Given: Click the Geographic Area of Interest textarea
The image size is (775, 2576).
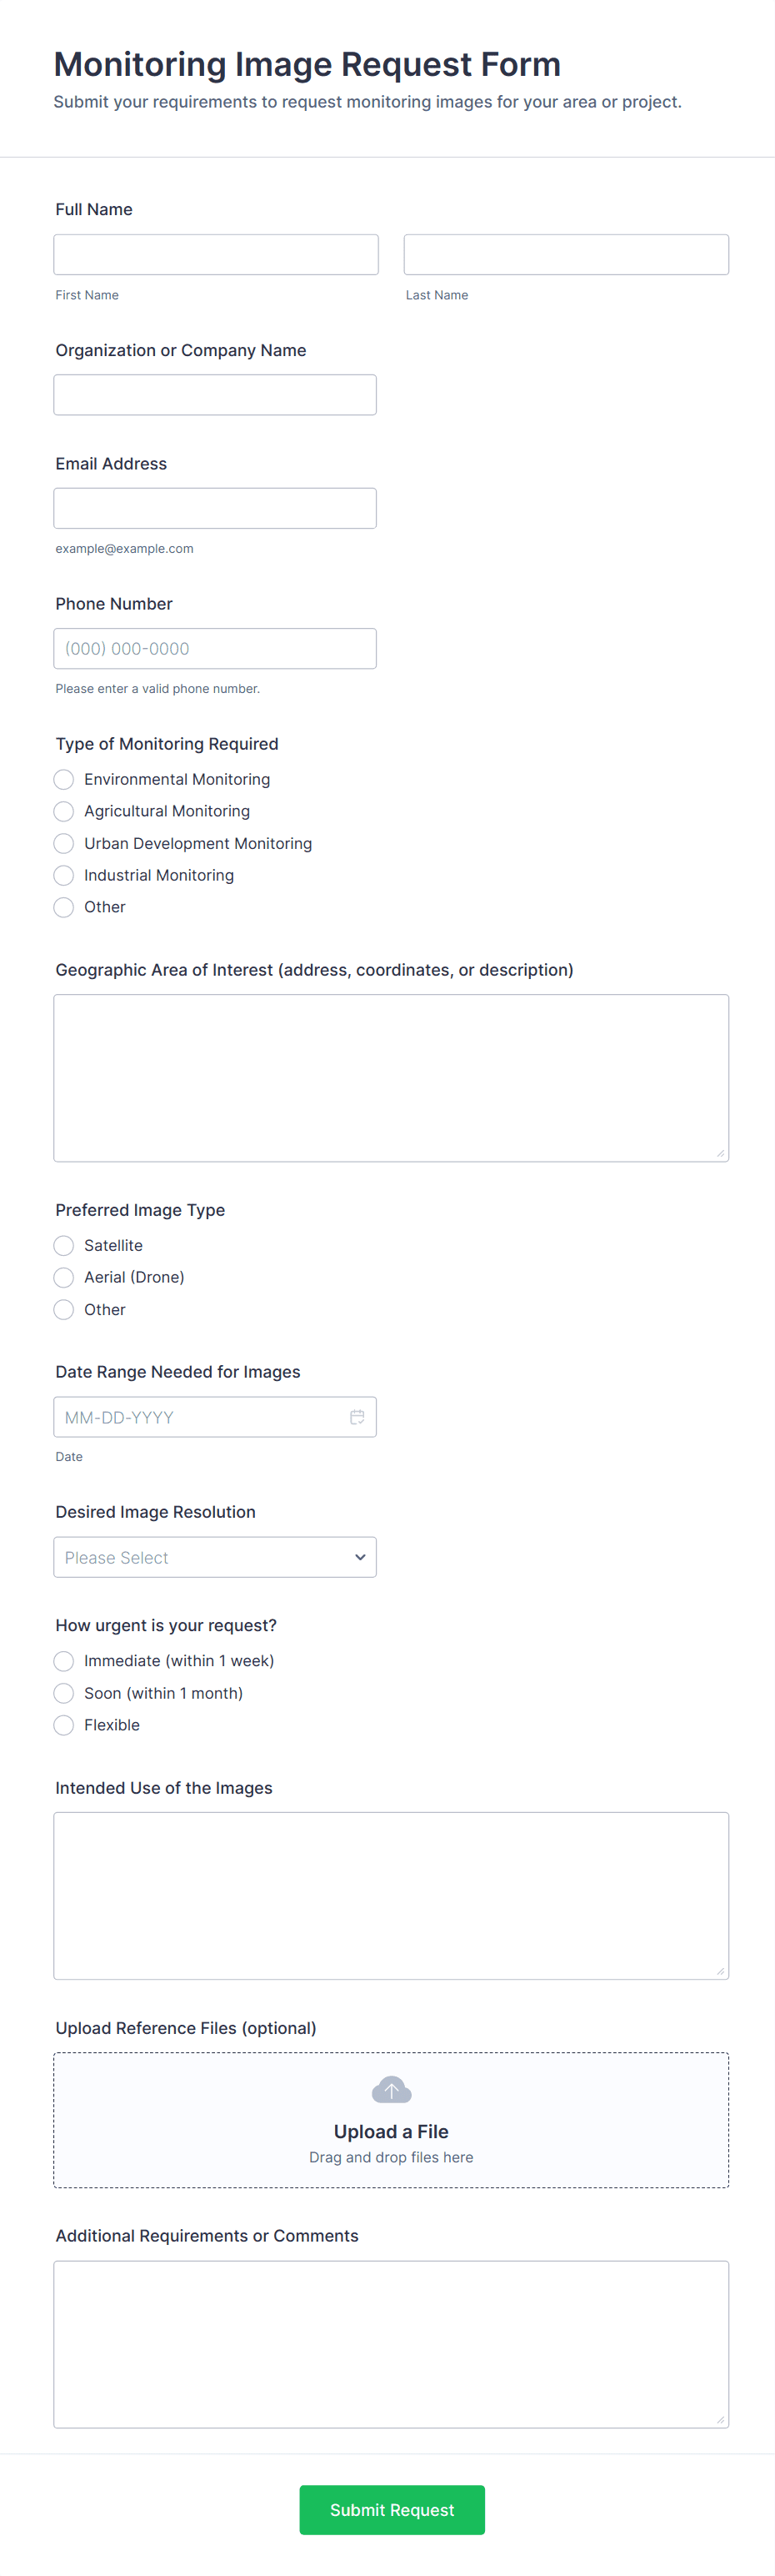Looking at the screenshot, I should (x=391, y=1077).
